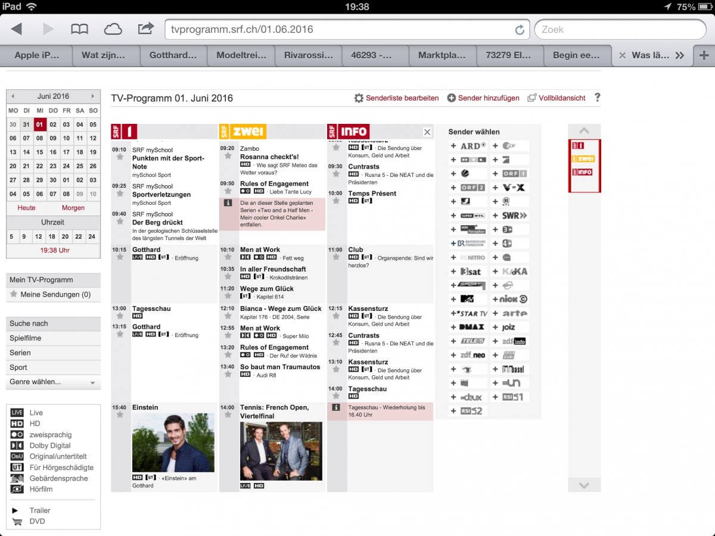Open the Einstein show thumbnail image

click(173, 442)
